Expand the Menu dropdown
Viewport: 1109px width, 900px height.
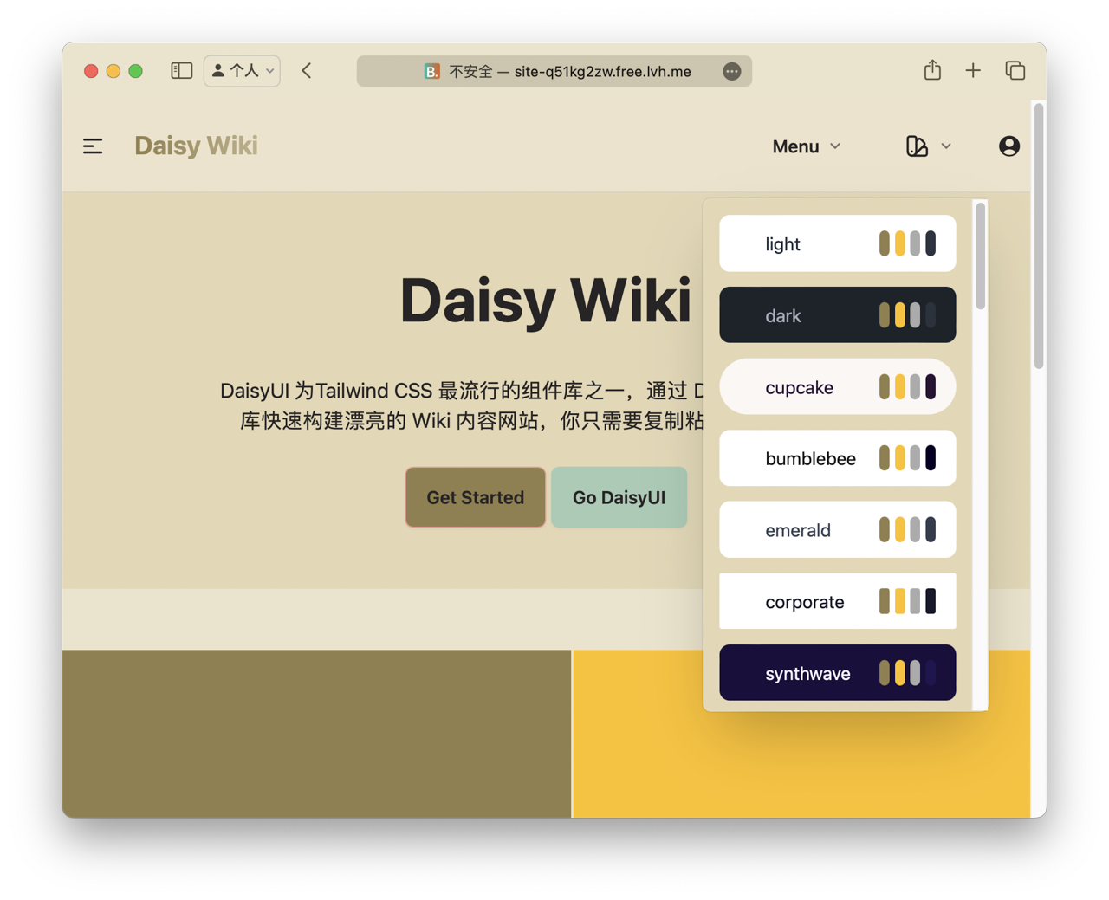pos(806,146)
